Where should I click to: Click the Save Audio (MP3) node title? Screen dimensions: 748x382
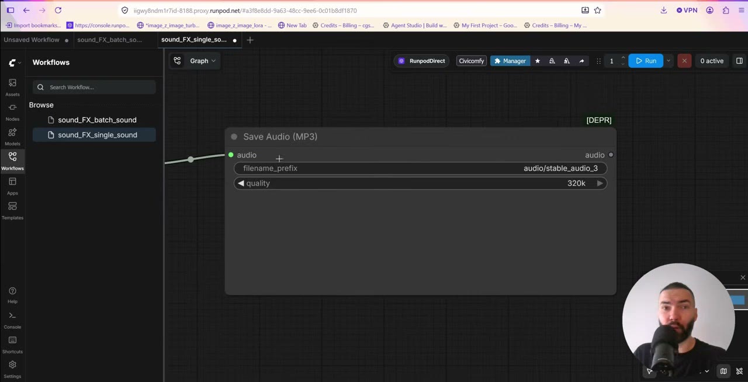(280, 137)
